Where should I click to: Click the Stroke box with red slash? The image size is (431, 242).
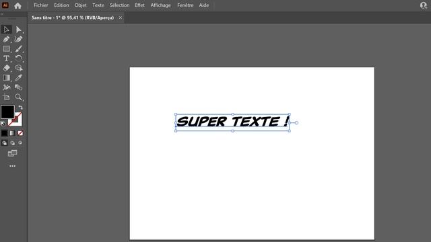[x=18, y=122]
